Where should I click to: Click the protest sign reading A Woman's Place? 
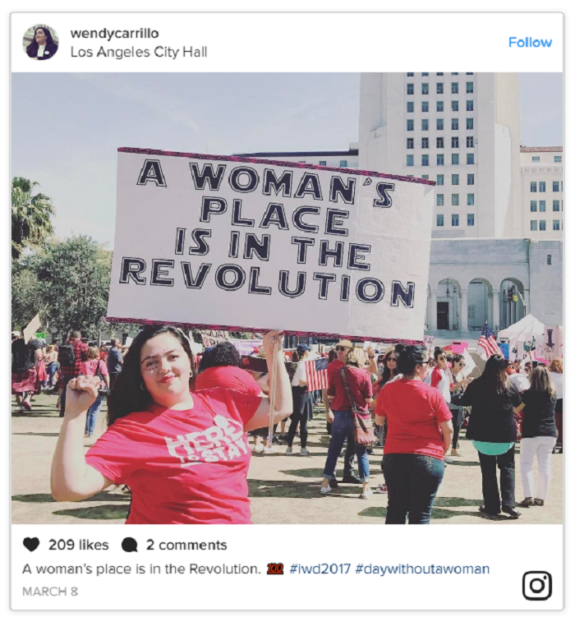[x=270, y=243]
